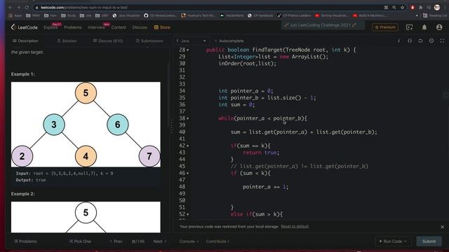Image resolution: width=449 pixels, height=252 pixels.
Task: Click Example 1 tree diagram image
Action: coord(86,125)
